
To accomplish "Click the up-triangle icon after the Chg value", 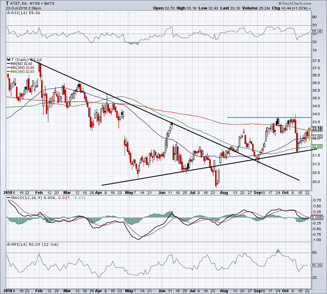I will point(310,8).
